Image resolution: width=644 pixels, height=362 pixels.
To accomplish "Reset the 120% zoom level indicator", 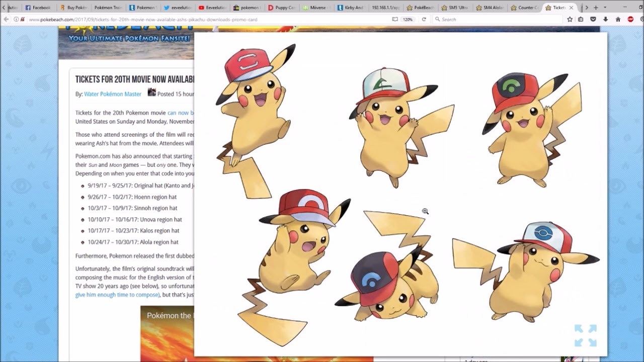I will pos(408,19).
